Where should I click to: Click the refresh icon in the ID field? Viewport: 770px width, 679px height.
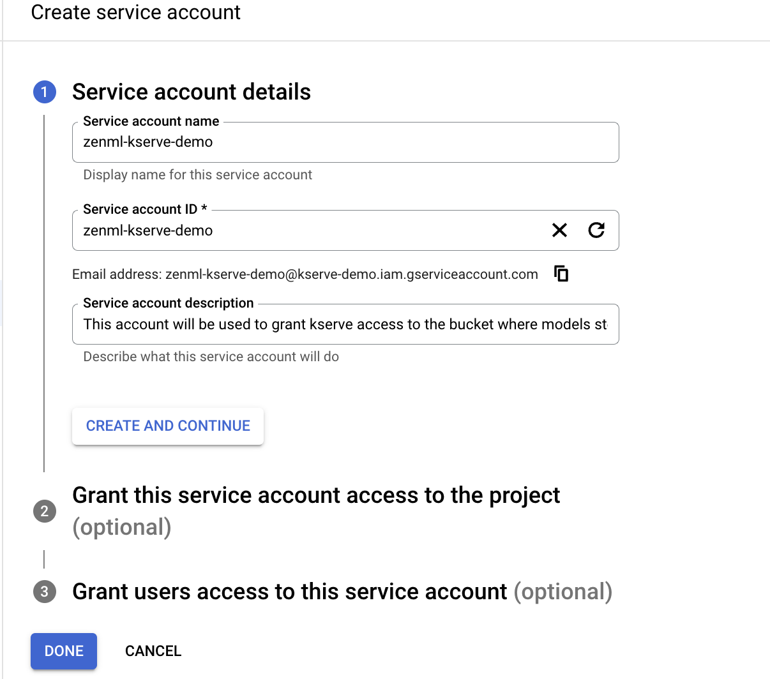point(596,230)
